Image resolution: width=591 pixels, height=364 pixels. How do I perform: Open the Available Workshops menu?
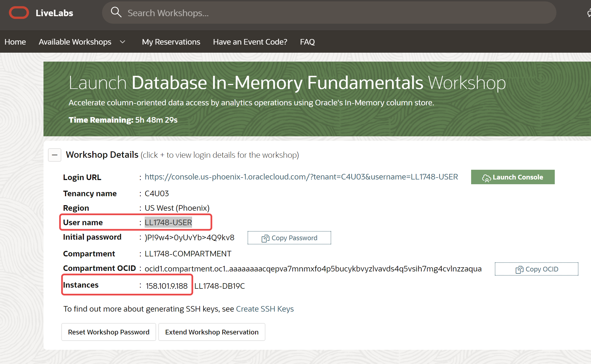pyautogui.click(x=75, y=42)
